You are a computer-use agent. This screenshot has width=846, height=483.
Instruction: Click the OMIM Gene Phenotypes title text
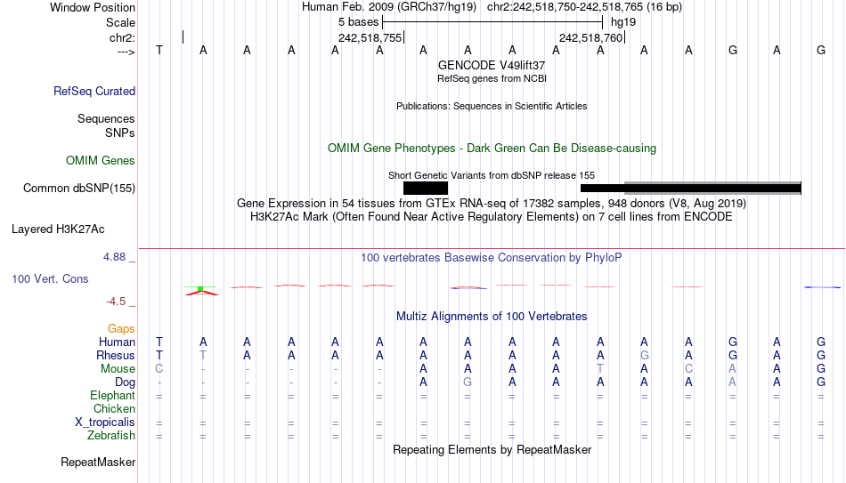492,149
